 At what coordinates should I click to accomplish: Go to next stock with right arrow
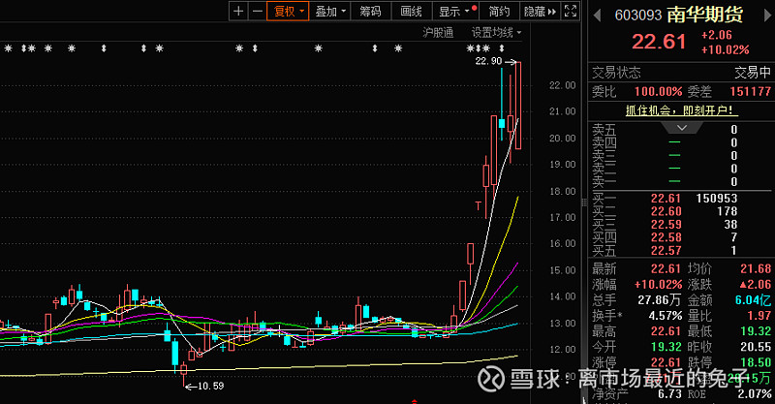tap(767, 16)
